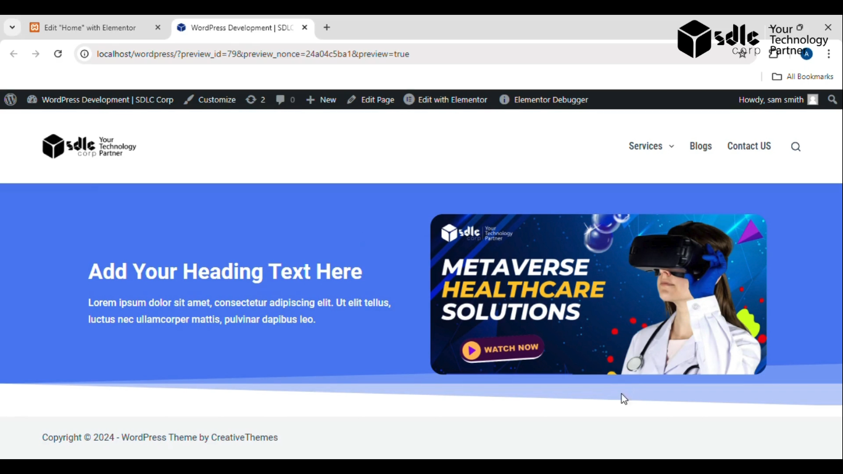
Task: Click Edit Page in the admin bar
Action: pos(370,99)
